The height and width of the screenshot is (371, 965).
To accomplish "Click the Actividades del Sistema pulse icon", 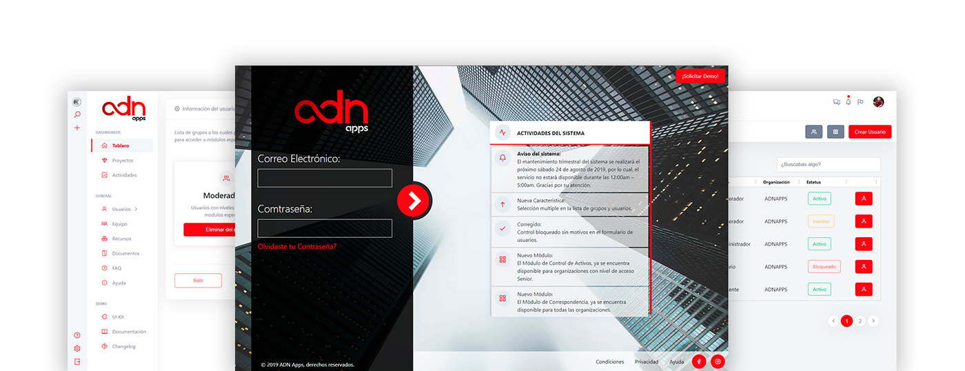I will point(502,132).
